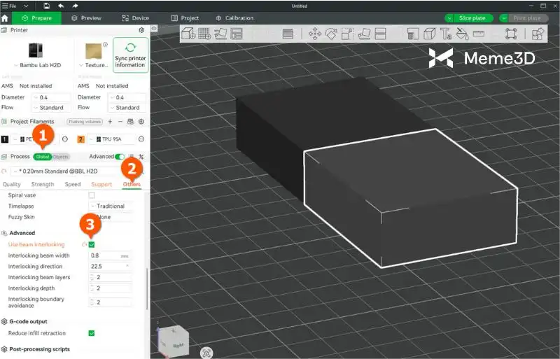Viewport: 560px width, 359px height.
Task: Click the Home icon
Action: [x=6, y=18]
